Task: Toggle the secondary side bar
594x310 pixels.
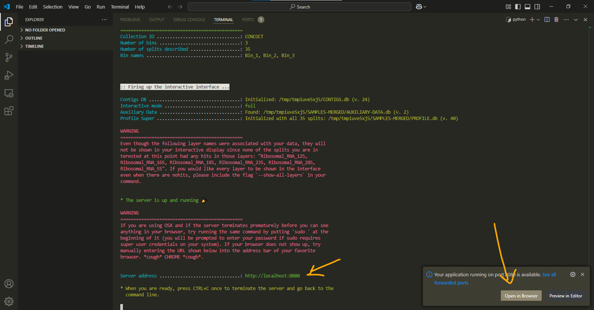Action: point(537,7)
